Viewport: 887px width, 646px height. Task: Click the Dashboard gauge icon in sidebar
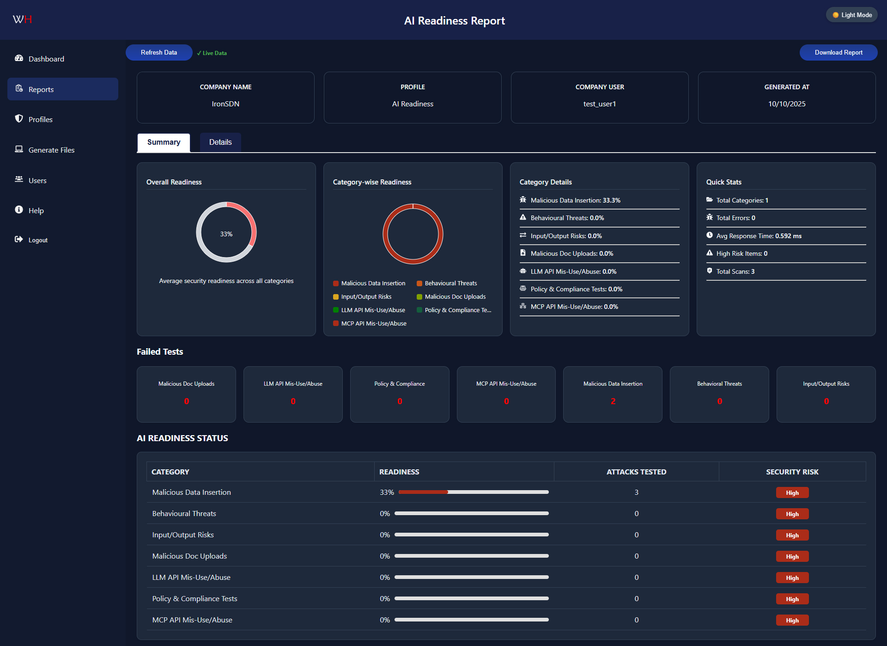(x=19, y=58)
